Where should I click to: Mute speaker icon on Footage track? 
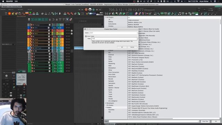34,25
